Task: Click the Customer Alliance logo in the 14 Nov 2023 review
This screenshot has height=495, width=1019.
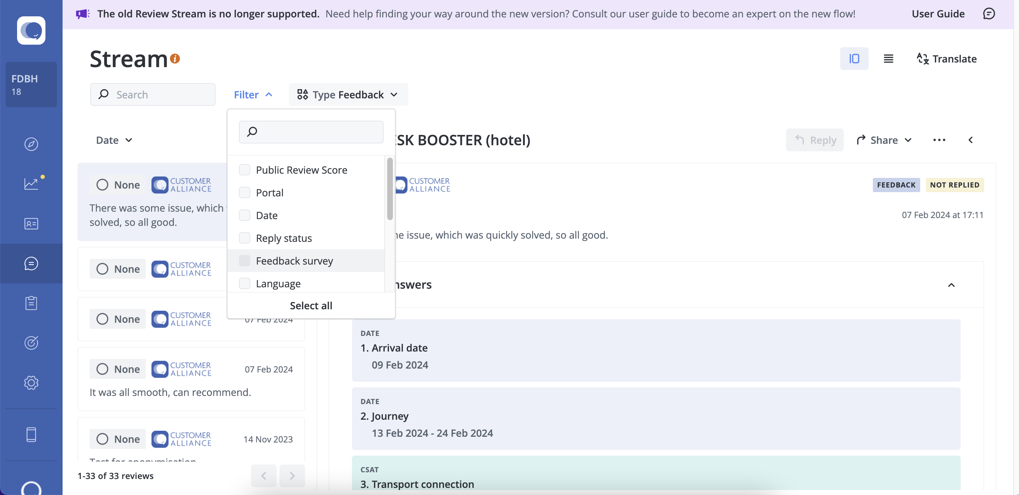Action: [x=182, y=439]
